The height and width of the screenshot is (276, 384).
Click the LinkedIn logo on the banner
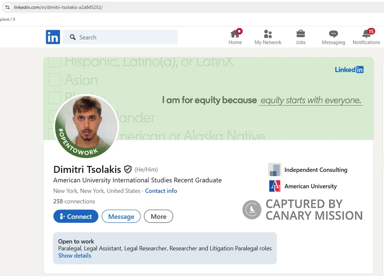click(349, 70)
